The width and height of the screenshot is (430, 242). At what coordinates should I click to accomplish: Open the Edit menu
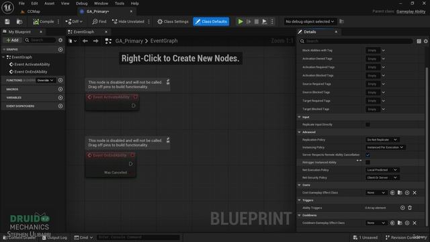34,3
